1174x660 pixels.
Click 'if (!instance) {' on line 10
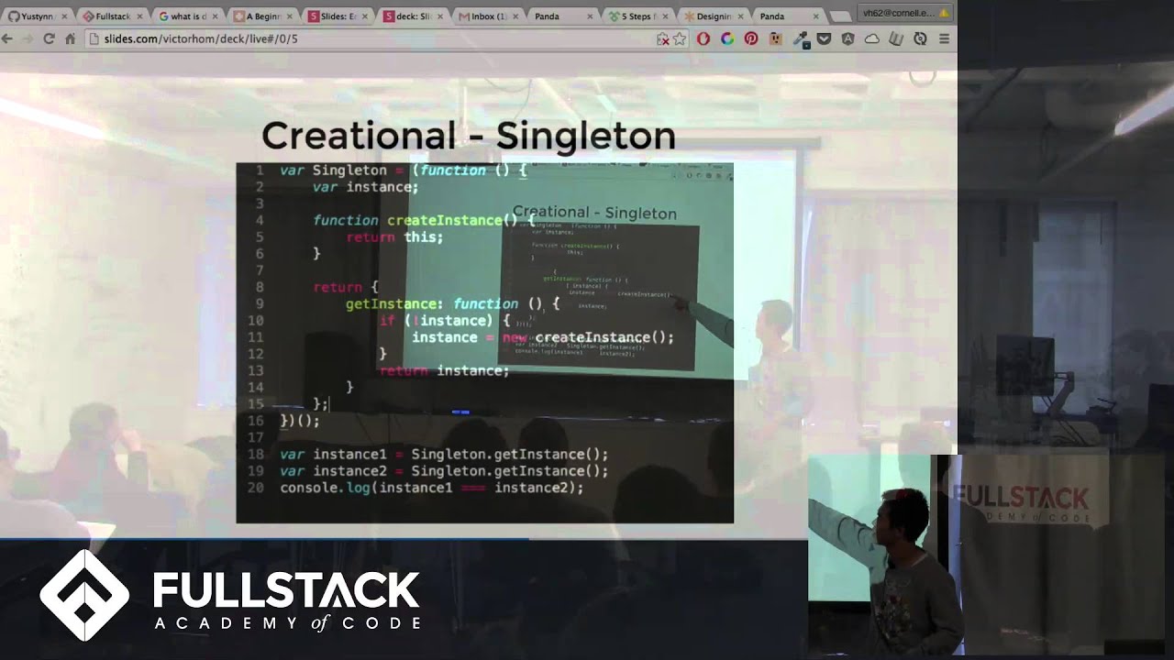[445, 321]
